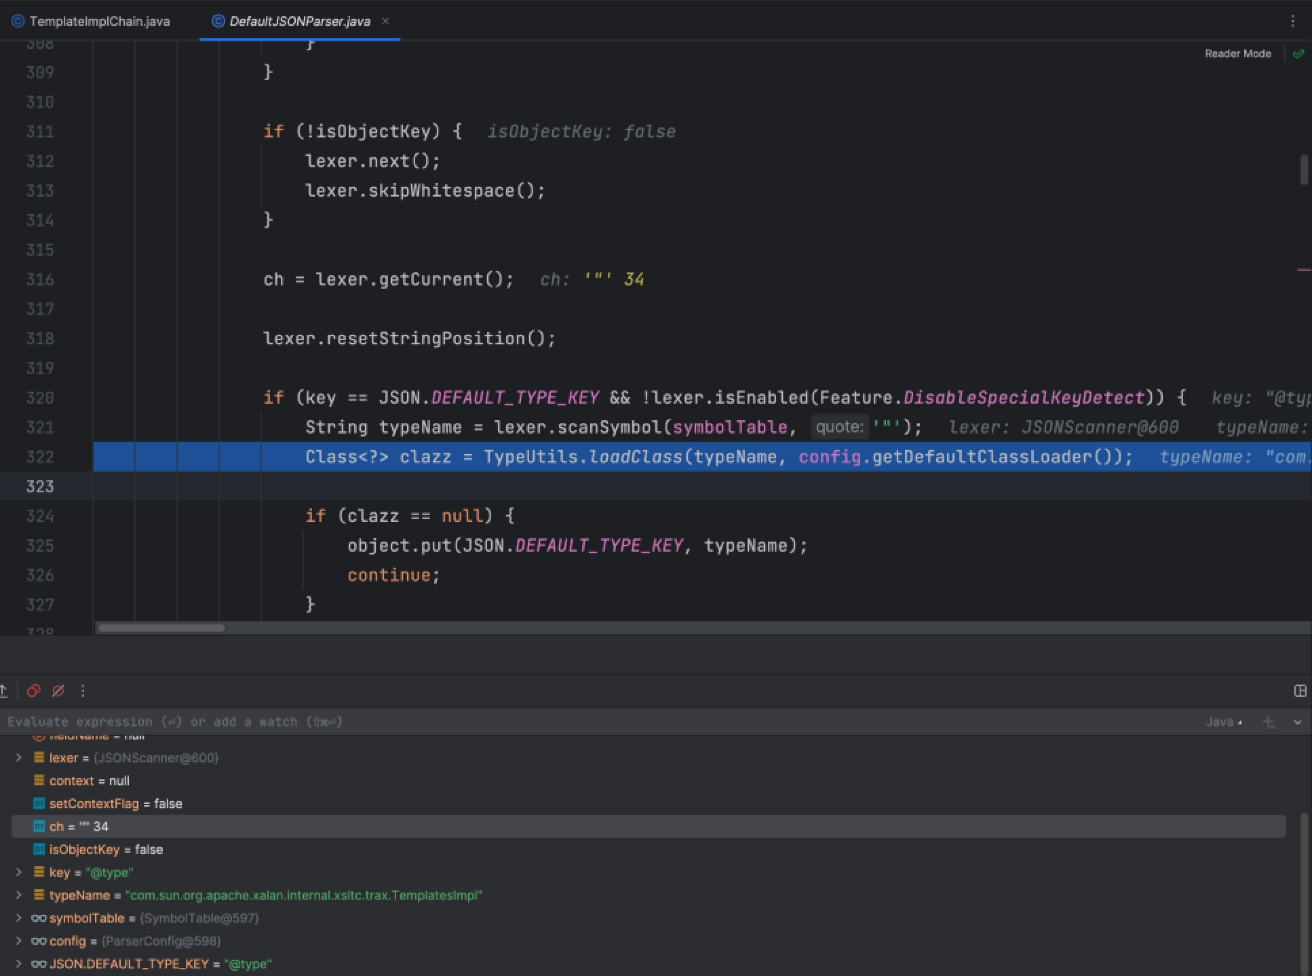Click JSON.DEFAULT_TYPE_KEY watch glasses icon
This screenshot has width=1312, height=976.
pos(39,964)
